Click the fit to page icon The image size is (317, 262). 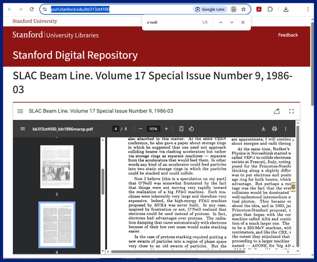pos(181,129)
